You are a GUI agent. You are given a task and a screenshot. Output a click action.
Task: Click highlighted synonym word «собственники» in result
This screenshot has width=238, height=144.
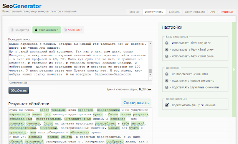108,110
